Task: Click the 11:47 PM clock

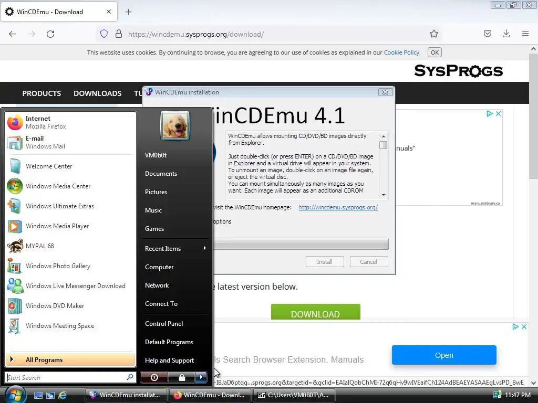Action: coord(518,395)
